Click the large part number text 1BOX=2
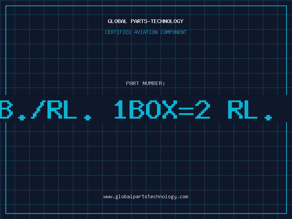 (x=162, y=109)
